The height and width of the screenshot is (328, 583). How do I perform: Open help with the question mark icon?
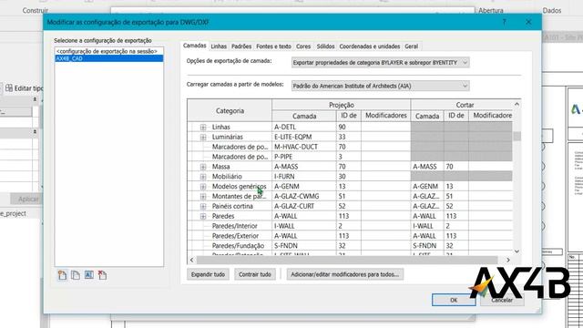coord(504,22)
